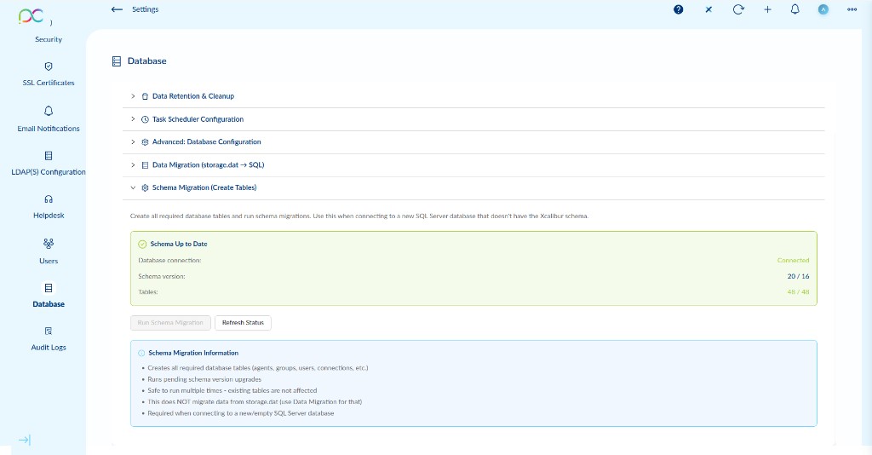Click the Audit Logs icon

pyautogui.click(x=49, y=331)
